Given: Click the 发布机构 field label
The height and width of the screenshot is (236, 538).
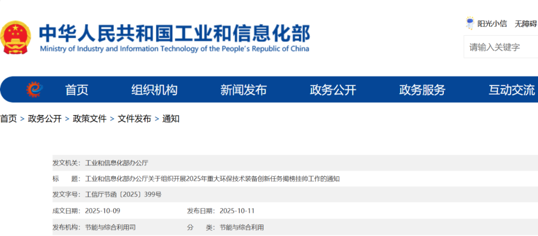Looking at the screenshot, I should click(66, 227).
